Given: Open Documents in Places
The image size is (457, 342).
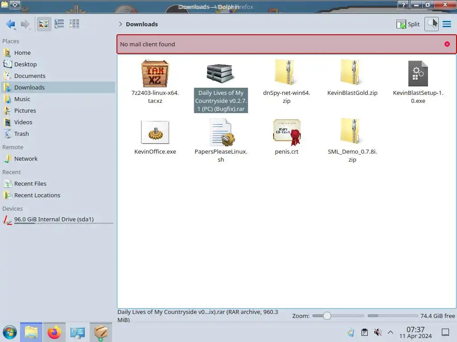Looking at the screenshot, I should click(x=58, y=76).
